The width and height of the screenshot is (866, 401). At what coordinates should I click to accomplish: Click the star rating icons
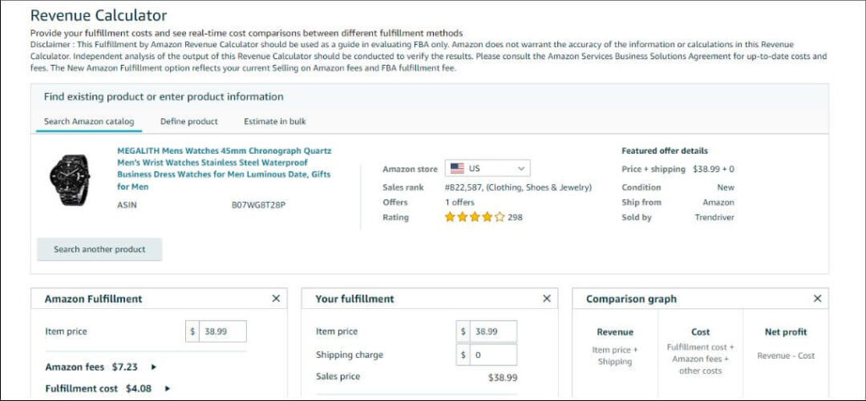[x=475, y=217]
